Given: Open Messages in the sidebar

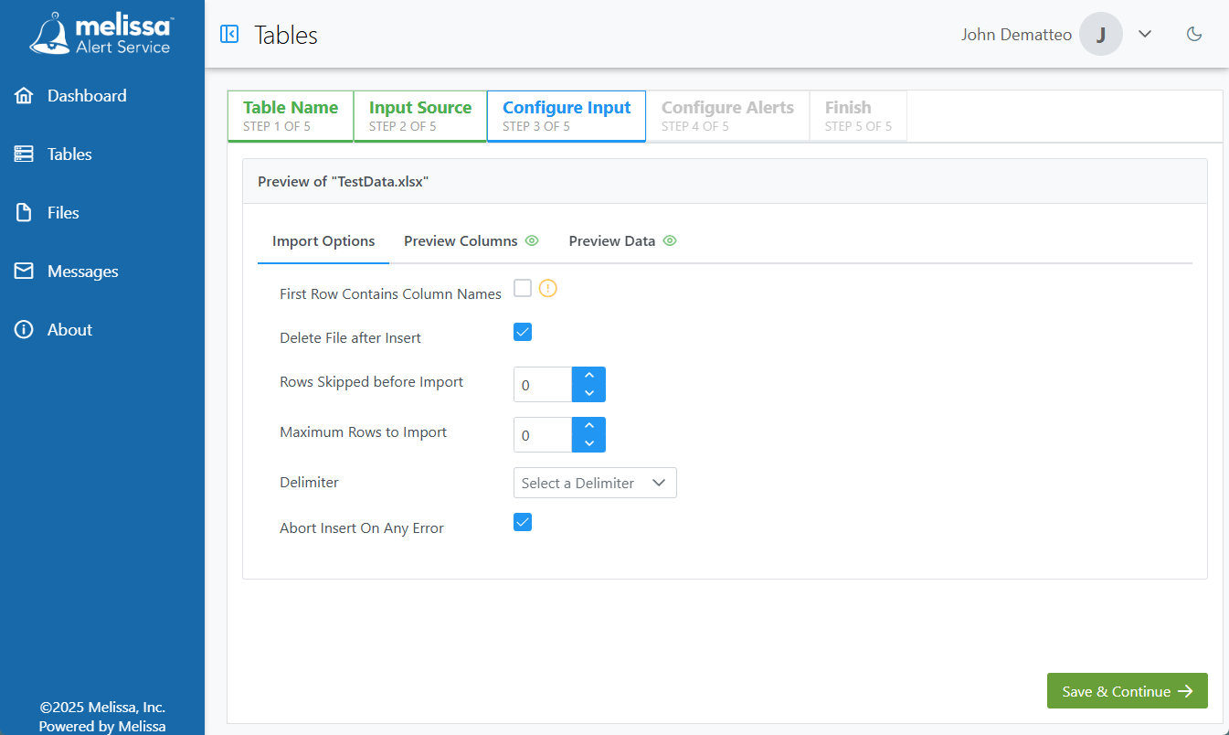Looking at the screenshot, I should tap(81, 271).
